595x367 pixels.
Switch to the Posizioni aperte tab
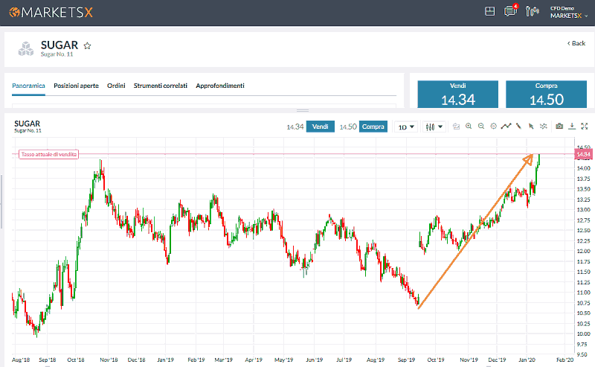pyautogui.click(x=76, y=86)
